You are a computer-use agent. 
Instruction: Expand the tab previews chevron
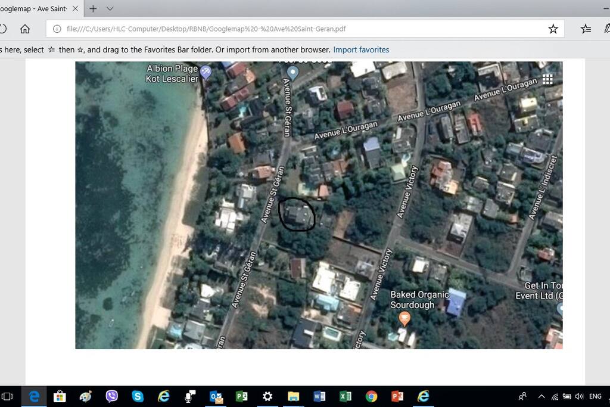click(110, 8)
